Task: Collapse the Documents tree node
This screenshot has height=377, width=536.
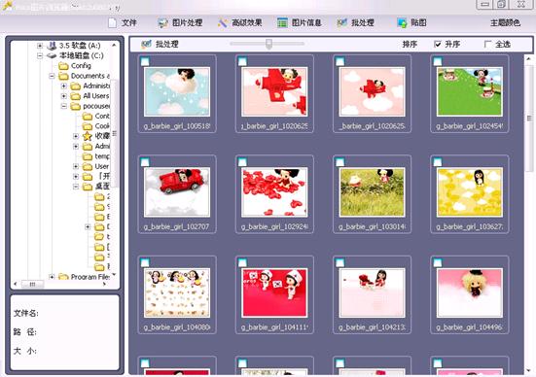Action: [52, 76]
